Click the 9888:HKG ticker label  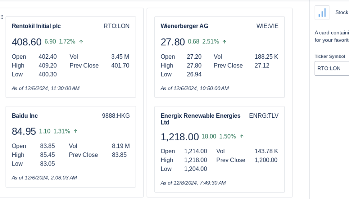116,116
